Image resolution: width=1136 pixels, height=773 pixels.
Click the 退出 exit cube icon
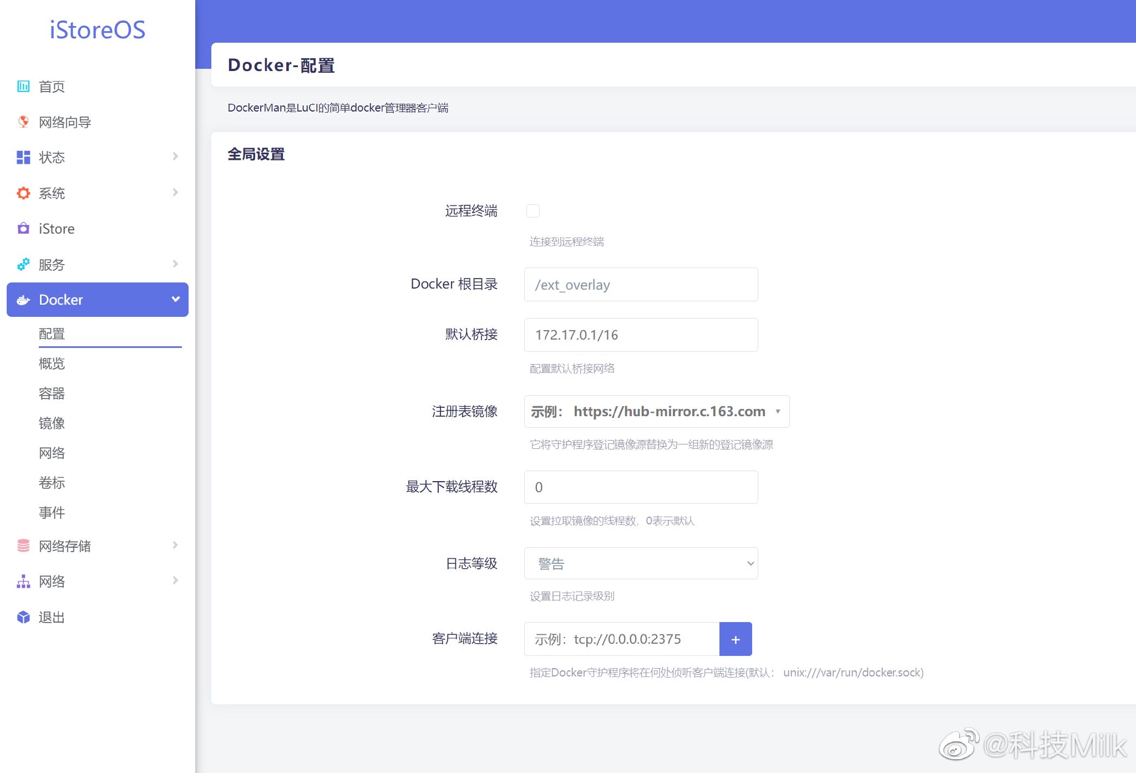tap(23, 617)
